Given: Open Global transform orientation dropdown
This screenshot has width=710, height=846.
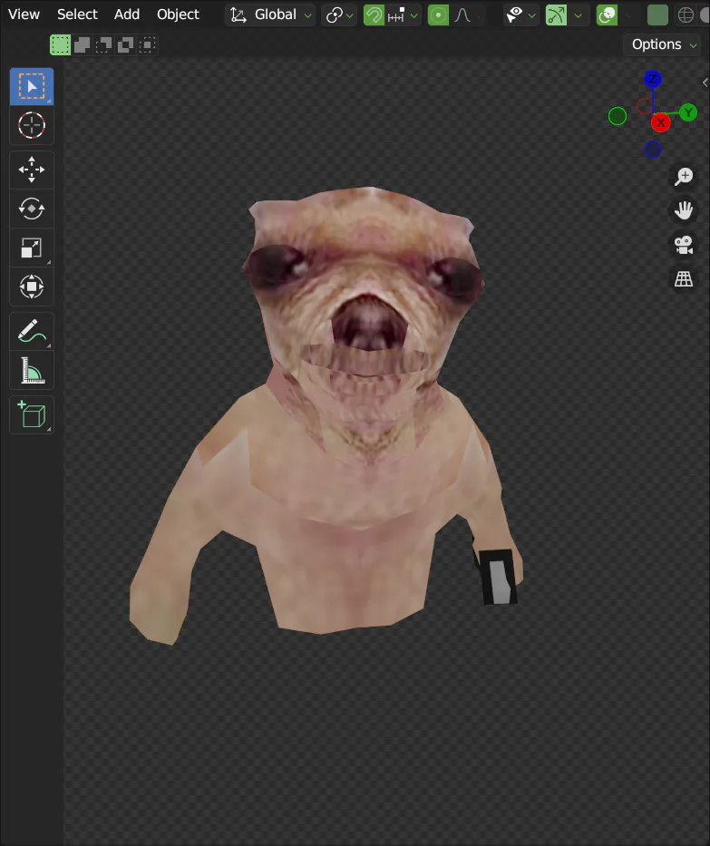Looking at the screenshot, I should pos(270,15).
